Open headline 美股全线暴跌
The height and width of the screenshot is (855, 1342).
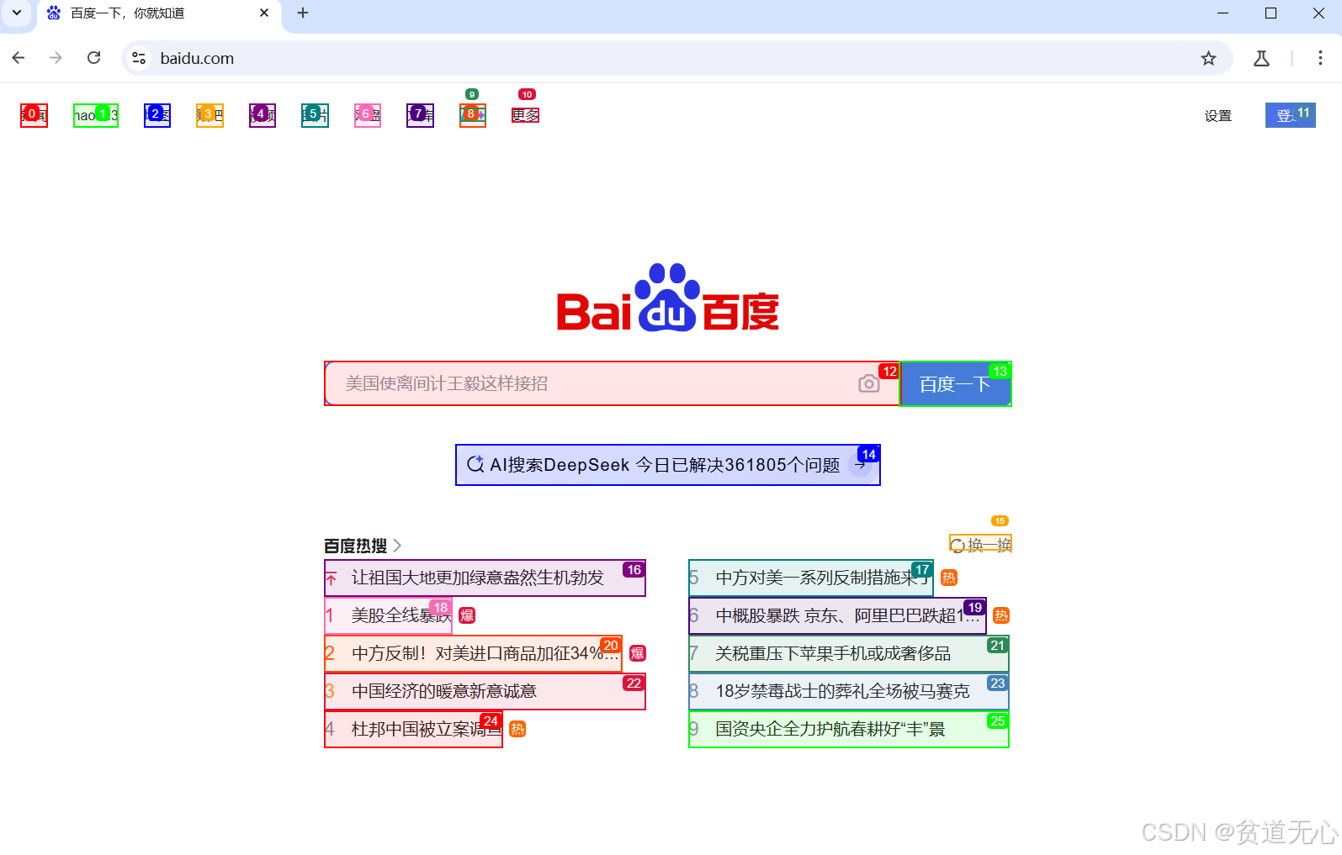(388, 615)
